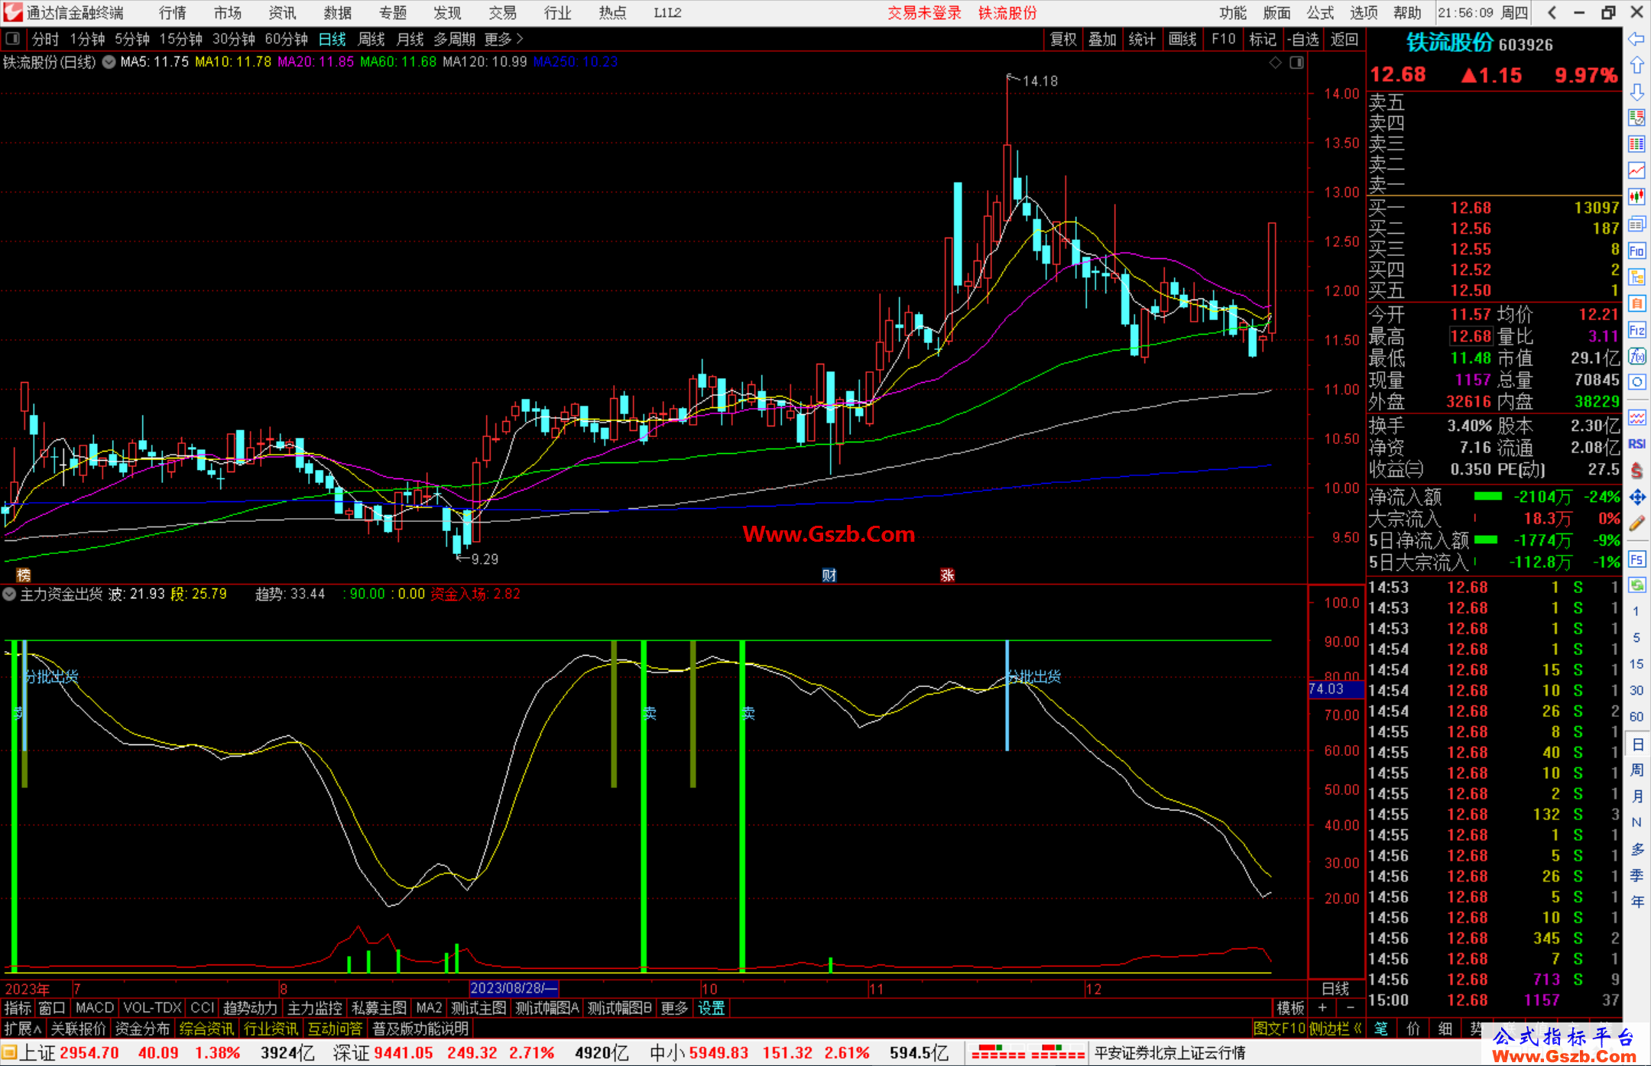Select the MACD indicator tab
1651x1066 pixels.
click(x=95, y=1008)
